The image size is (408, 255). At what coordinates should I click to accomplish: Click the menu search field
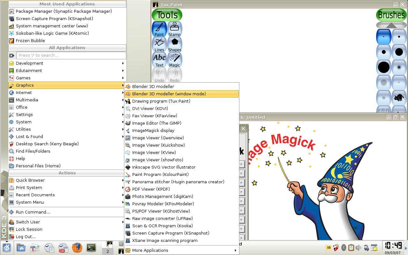(71, 55)
